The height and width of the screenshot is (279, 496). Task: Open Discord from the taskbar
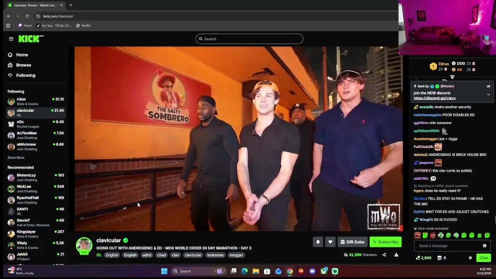312,271
